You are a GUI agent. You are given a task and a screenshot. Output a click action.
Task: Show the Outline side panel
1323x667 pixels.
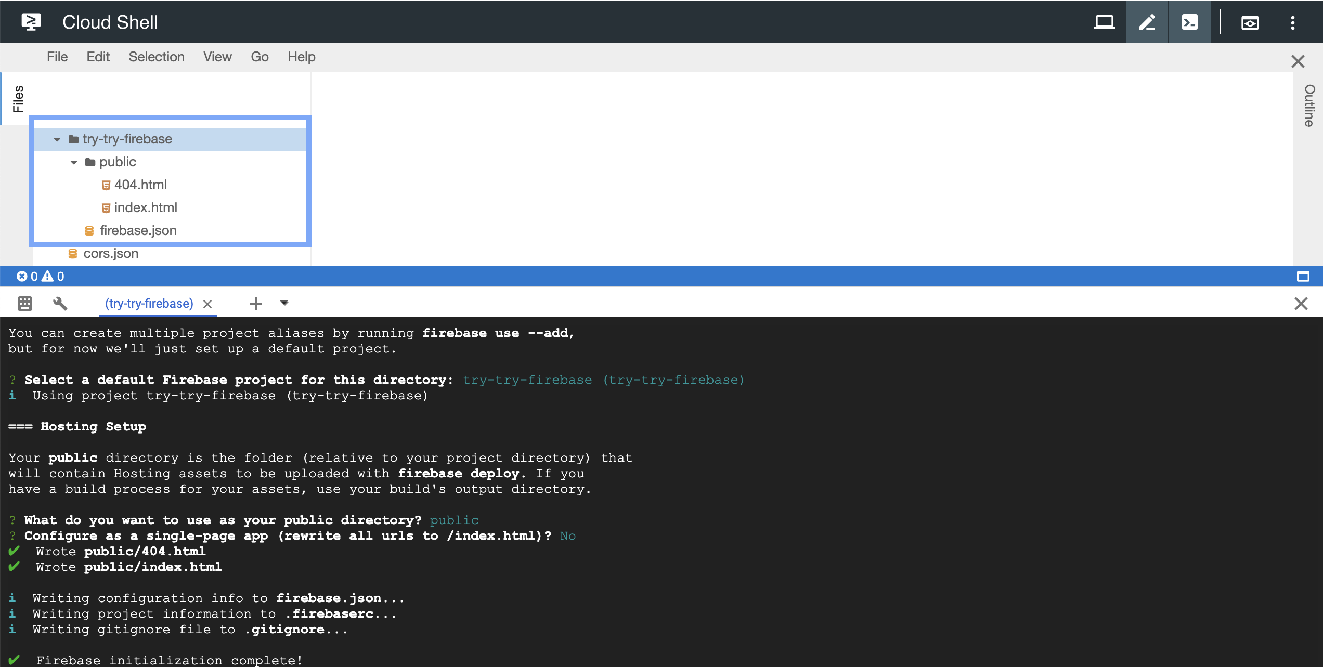click(1309, 105)
